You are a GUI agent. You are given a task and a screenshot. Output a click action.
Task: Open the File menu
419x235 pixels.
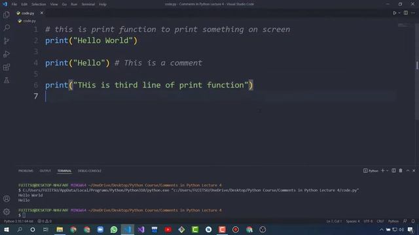coord(14,5)
